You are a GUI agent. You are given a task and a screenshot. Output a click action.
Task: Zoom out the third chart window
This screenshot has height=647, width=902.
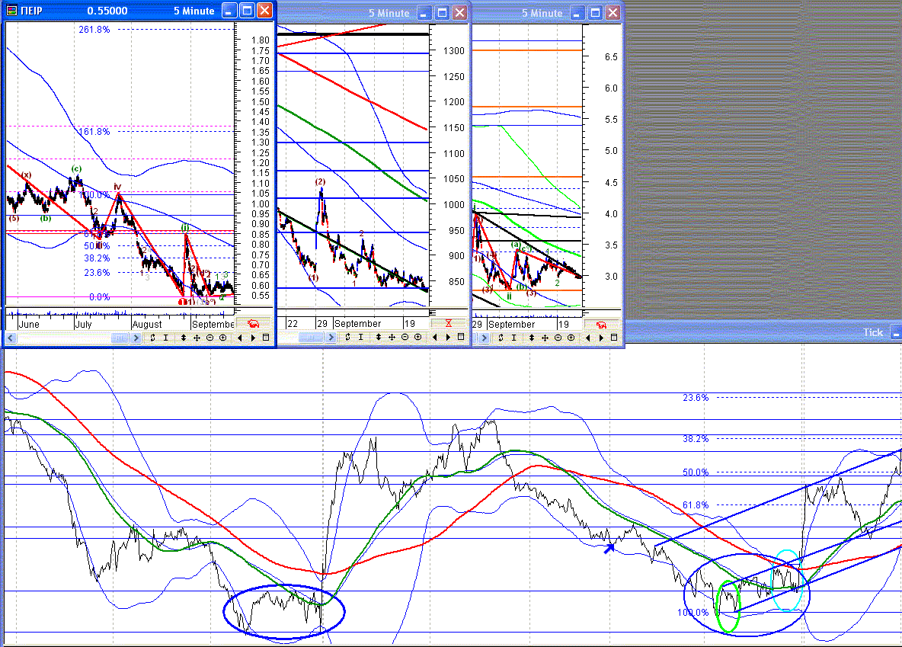[558, 338]
